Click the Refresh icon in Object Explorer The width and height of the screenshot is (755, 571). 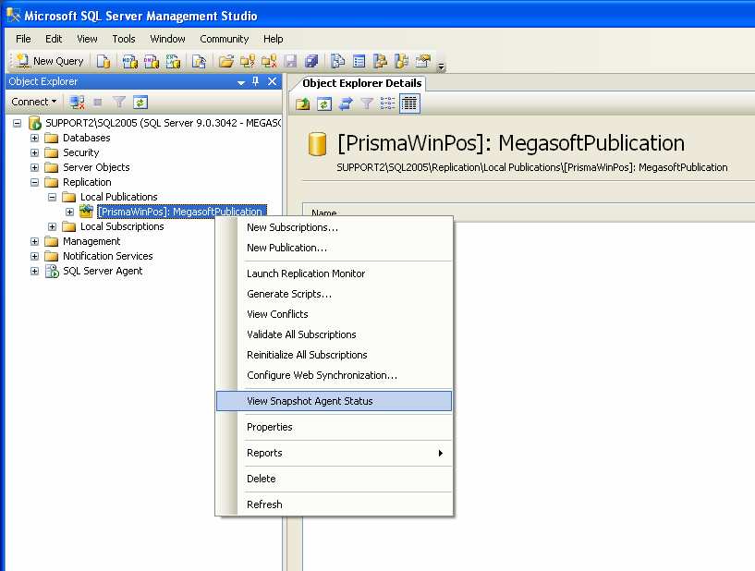[140, 102]
